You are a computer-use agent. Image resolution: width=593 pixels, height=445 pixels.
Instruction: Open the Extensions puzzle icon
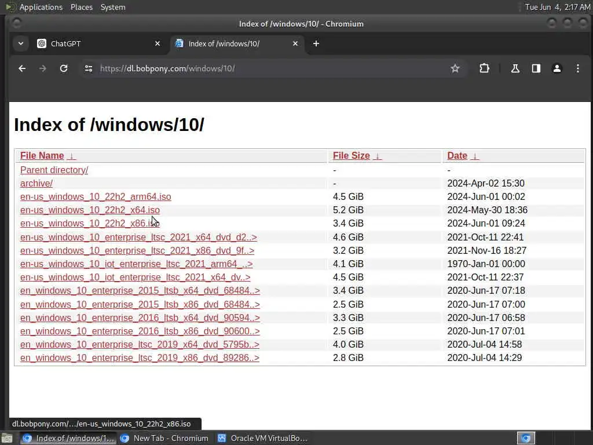click(484, 68)
